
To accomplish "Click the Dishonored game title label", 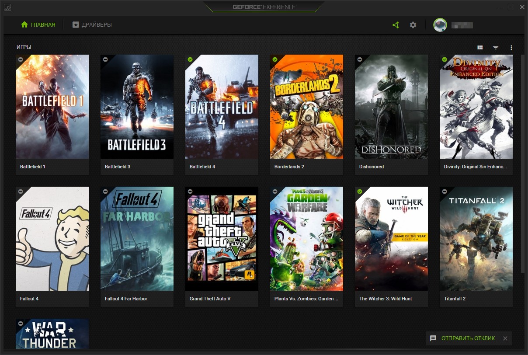I will point(372,167).
